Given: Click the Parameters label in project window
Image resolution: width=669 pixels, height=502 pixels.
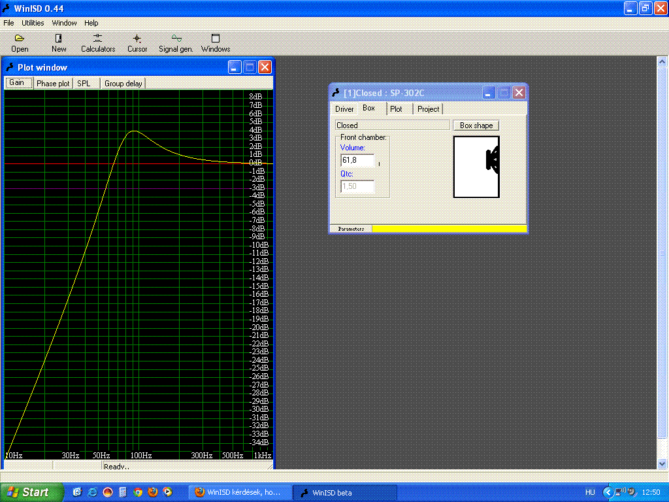Looking at the screenshot, I should (351, 229).
